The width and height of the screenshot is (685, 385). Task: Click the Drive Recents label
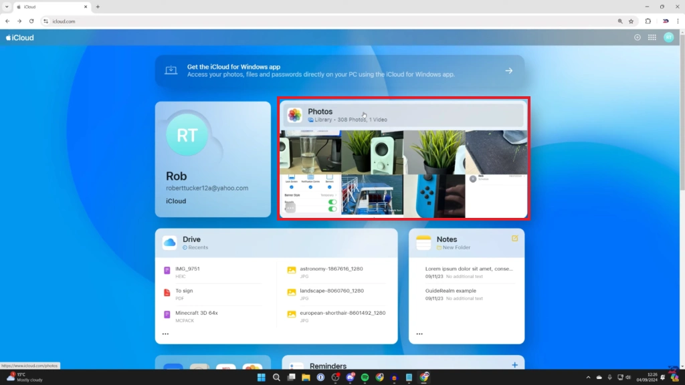[x=195, y=247]
